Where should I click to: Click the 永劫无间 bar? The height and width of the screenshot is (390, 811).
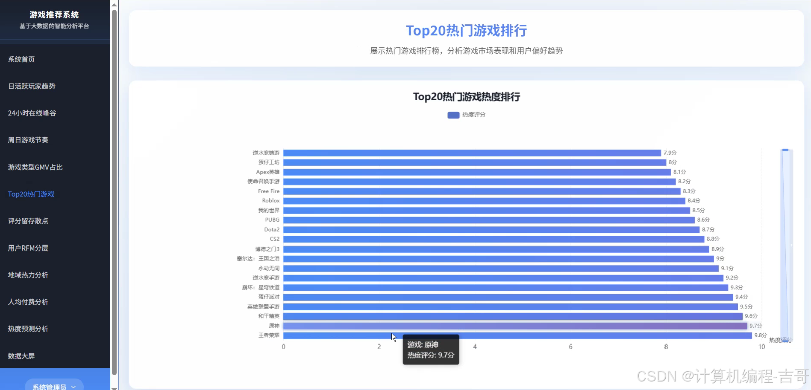501,269
